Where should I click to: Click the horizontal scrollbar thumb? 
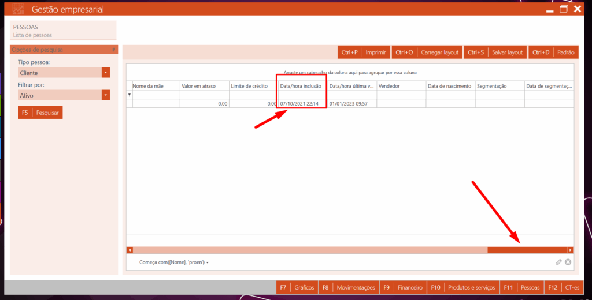(x=526, y=250)
